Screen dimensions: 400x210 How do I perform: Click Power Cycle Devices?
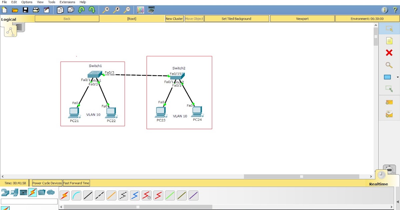(47, 183)
